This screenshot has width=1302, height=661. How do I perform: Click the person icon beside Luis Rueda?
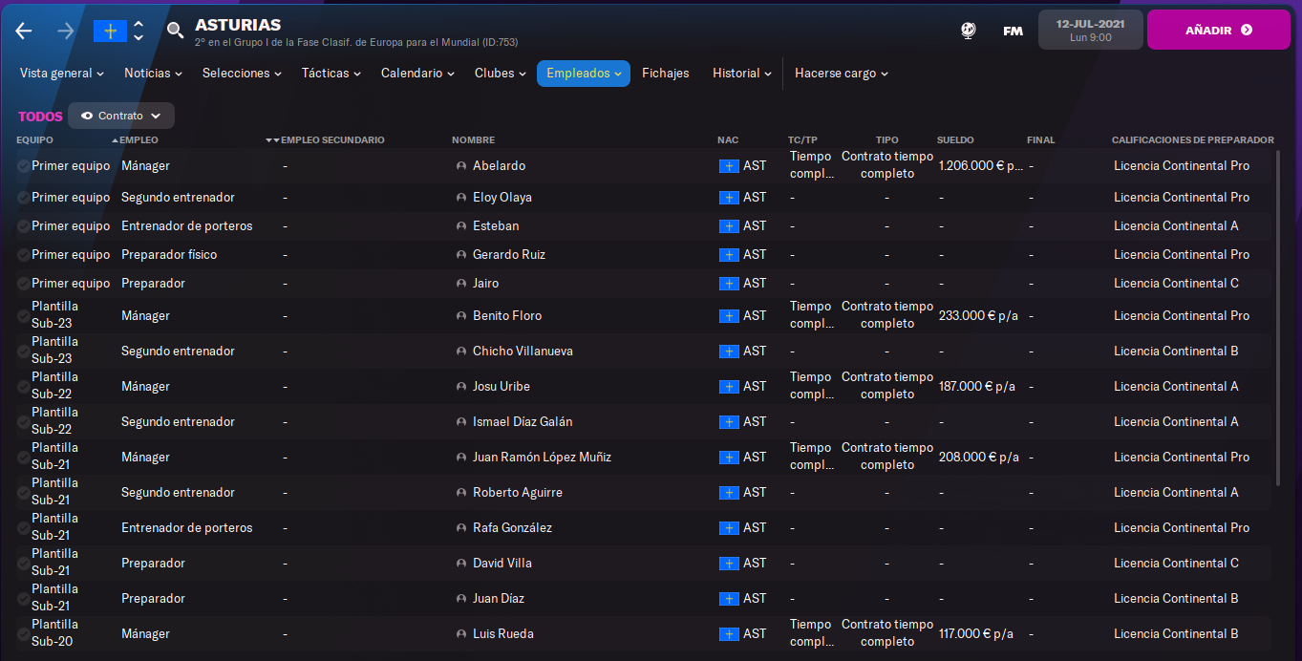pyautogui.click(x=461, y=634)
